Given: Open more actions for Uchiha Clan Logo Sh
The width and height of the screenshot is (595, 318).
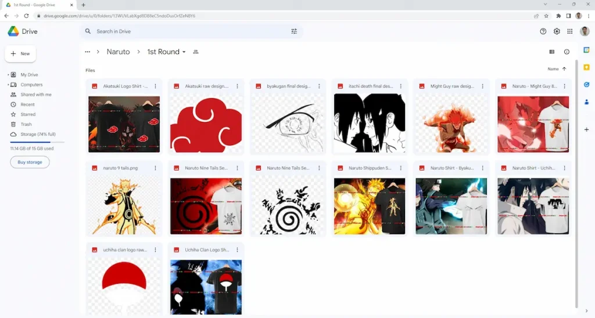Looking at the screenshot, I should (x=237, y=250).
